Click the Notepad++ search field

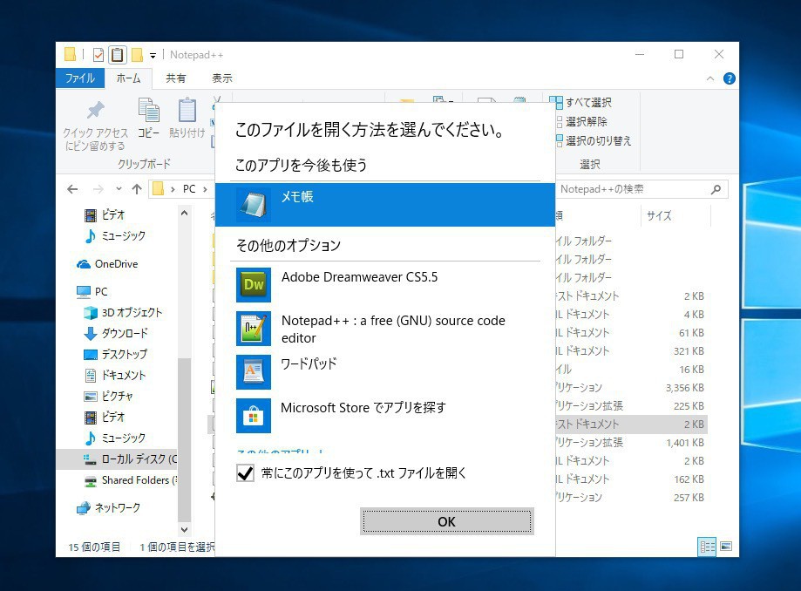coord(632,189)
